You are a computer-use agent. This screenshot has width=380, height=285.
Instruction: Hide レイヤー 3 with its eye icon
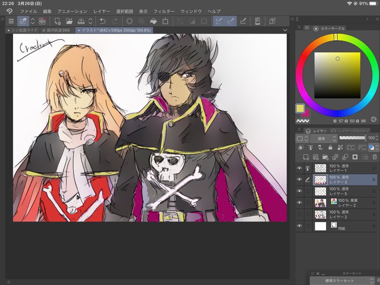(300, 179)
